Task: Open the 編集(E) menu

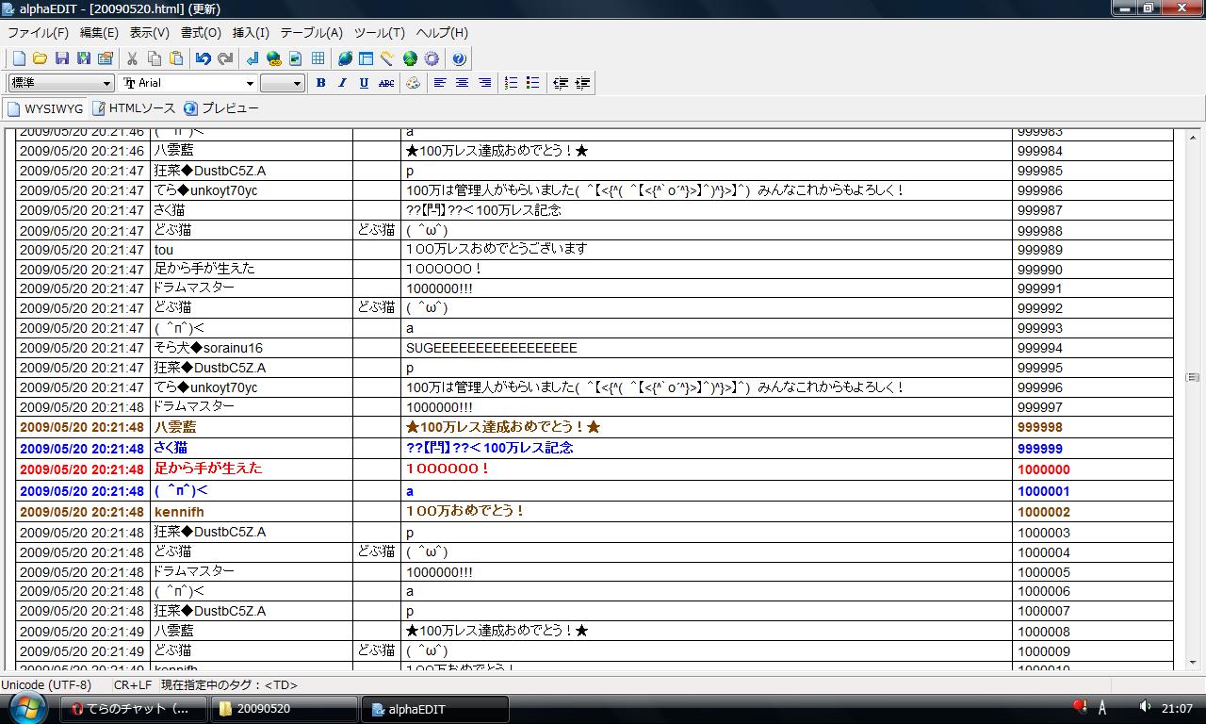Action: point(99,32)
